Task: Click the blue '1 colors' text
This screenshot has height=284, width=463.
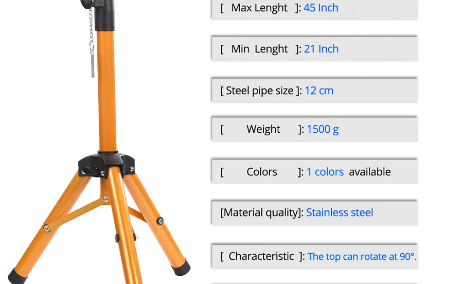Action: tap(325, 172)
